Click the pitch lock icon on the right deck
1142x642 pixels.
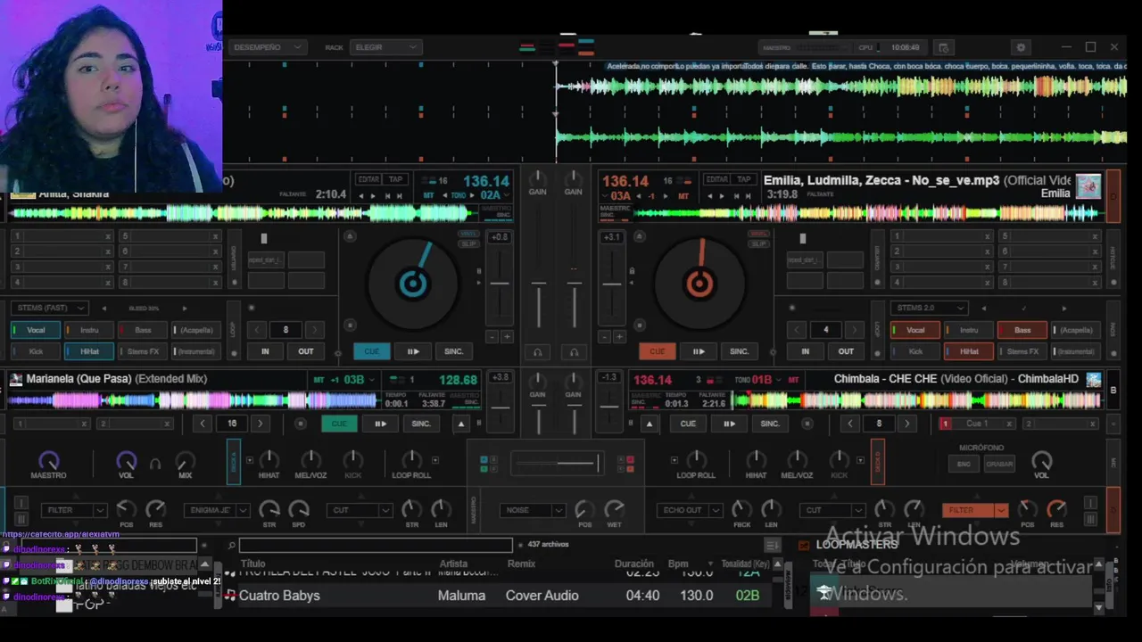pos(632,270)
